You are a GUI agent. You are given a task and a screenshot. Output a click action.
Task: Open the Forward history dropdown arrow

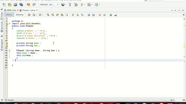(x=42, y=15)
